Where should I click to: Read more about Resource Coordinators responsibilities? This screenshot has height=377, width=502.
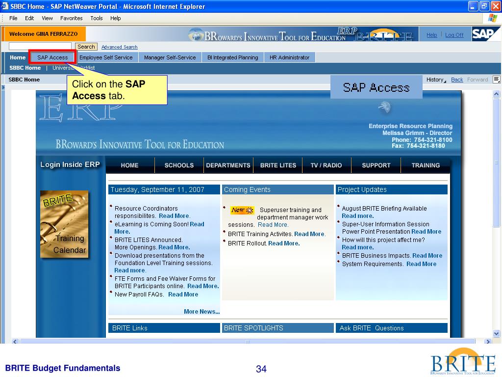(175, 216)
